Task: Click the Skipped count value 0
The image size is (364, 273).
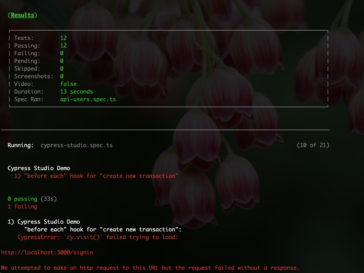Action: click(x=62, y=69)
